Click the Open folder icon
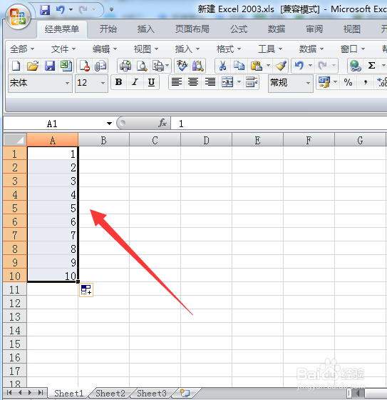 [33, 66]
